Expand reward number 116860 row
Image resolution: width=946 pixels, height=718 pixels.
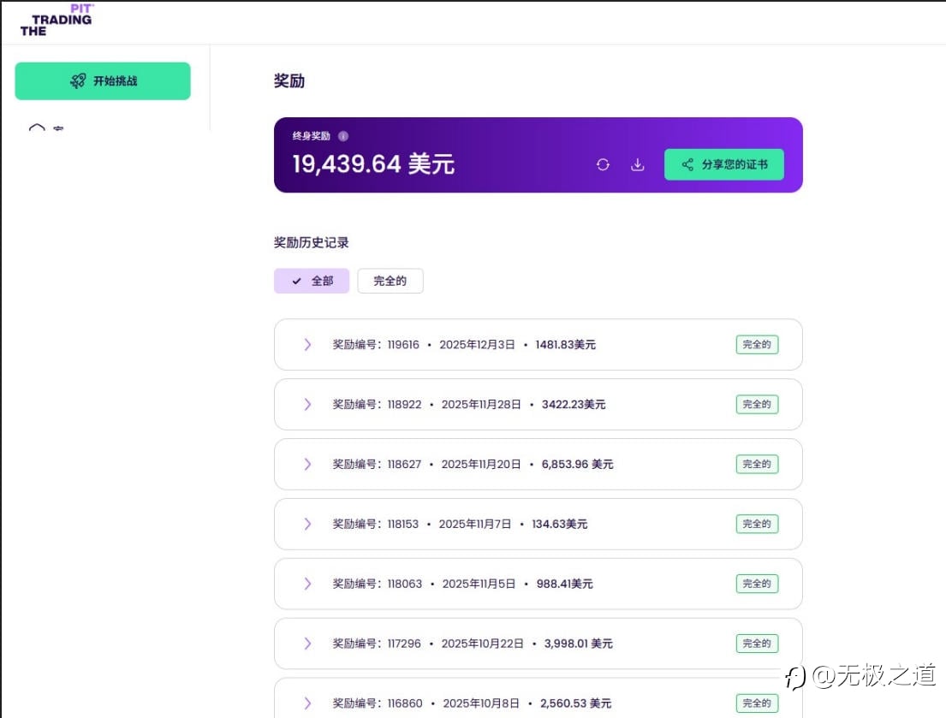[x=307, y=703]
